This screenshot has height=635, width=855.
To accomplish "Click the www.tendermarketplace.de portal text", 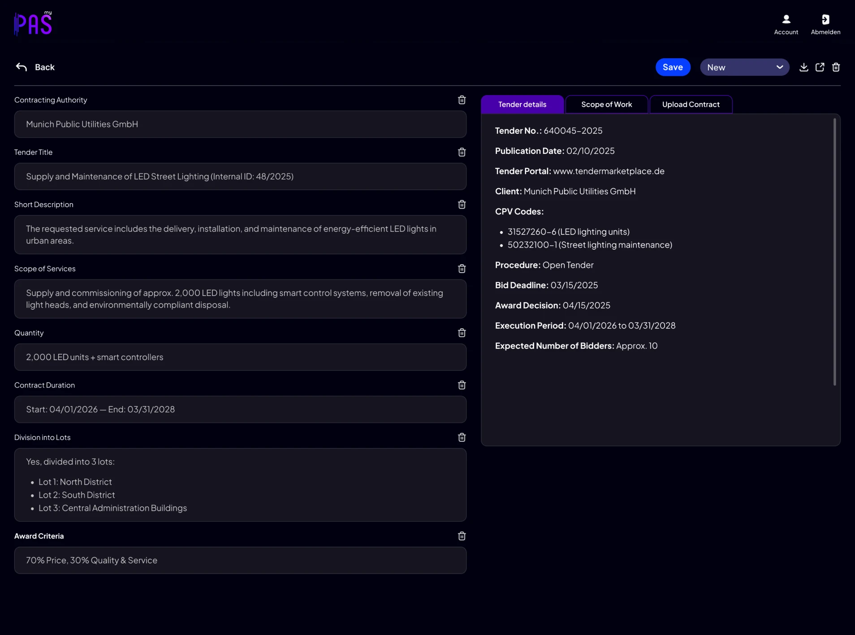I will (609, 171).
